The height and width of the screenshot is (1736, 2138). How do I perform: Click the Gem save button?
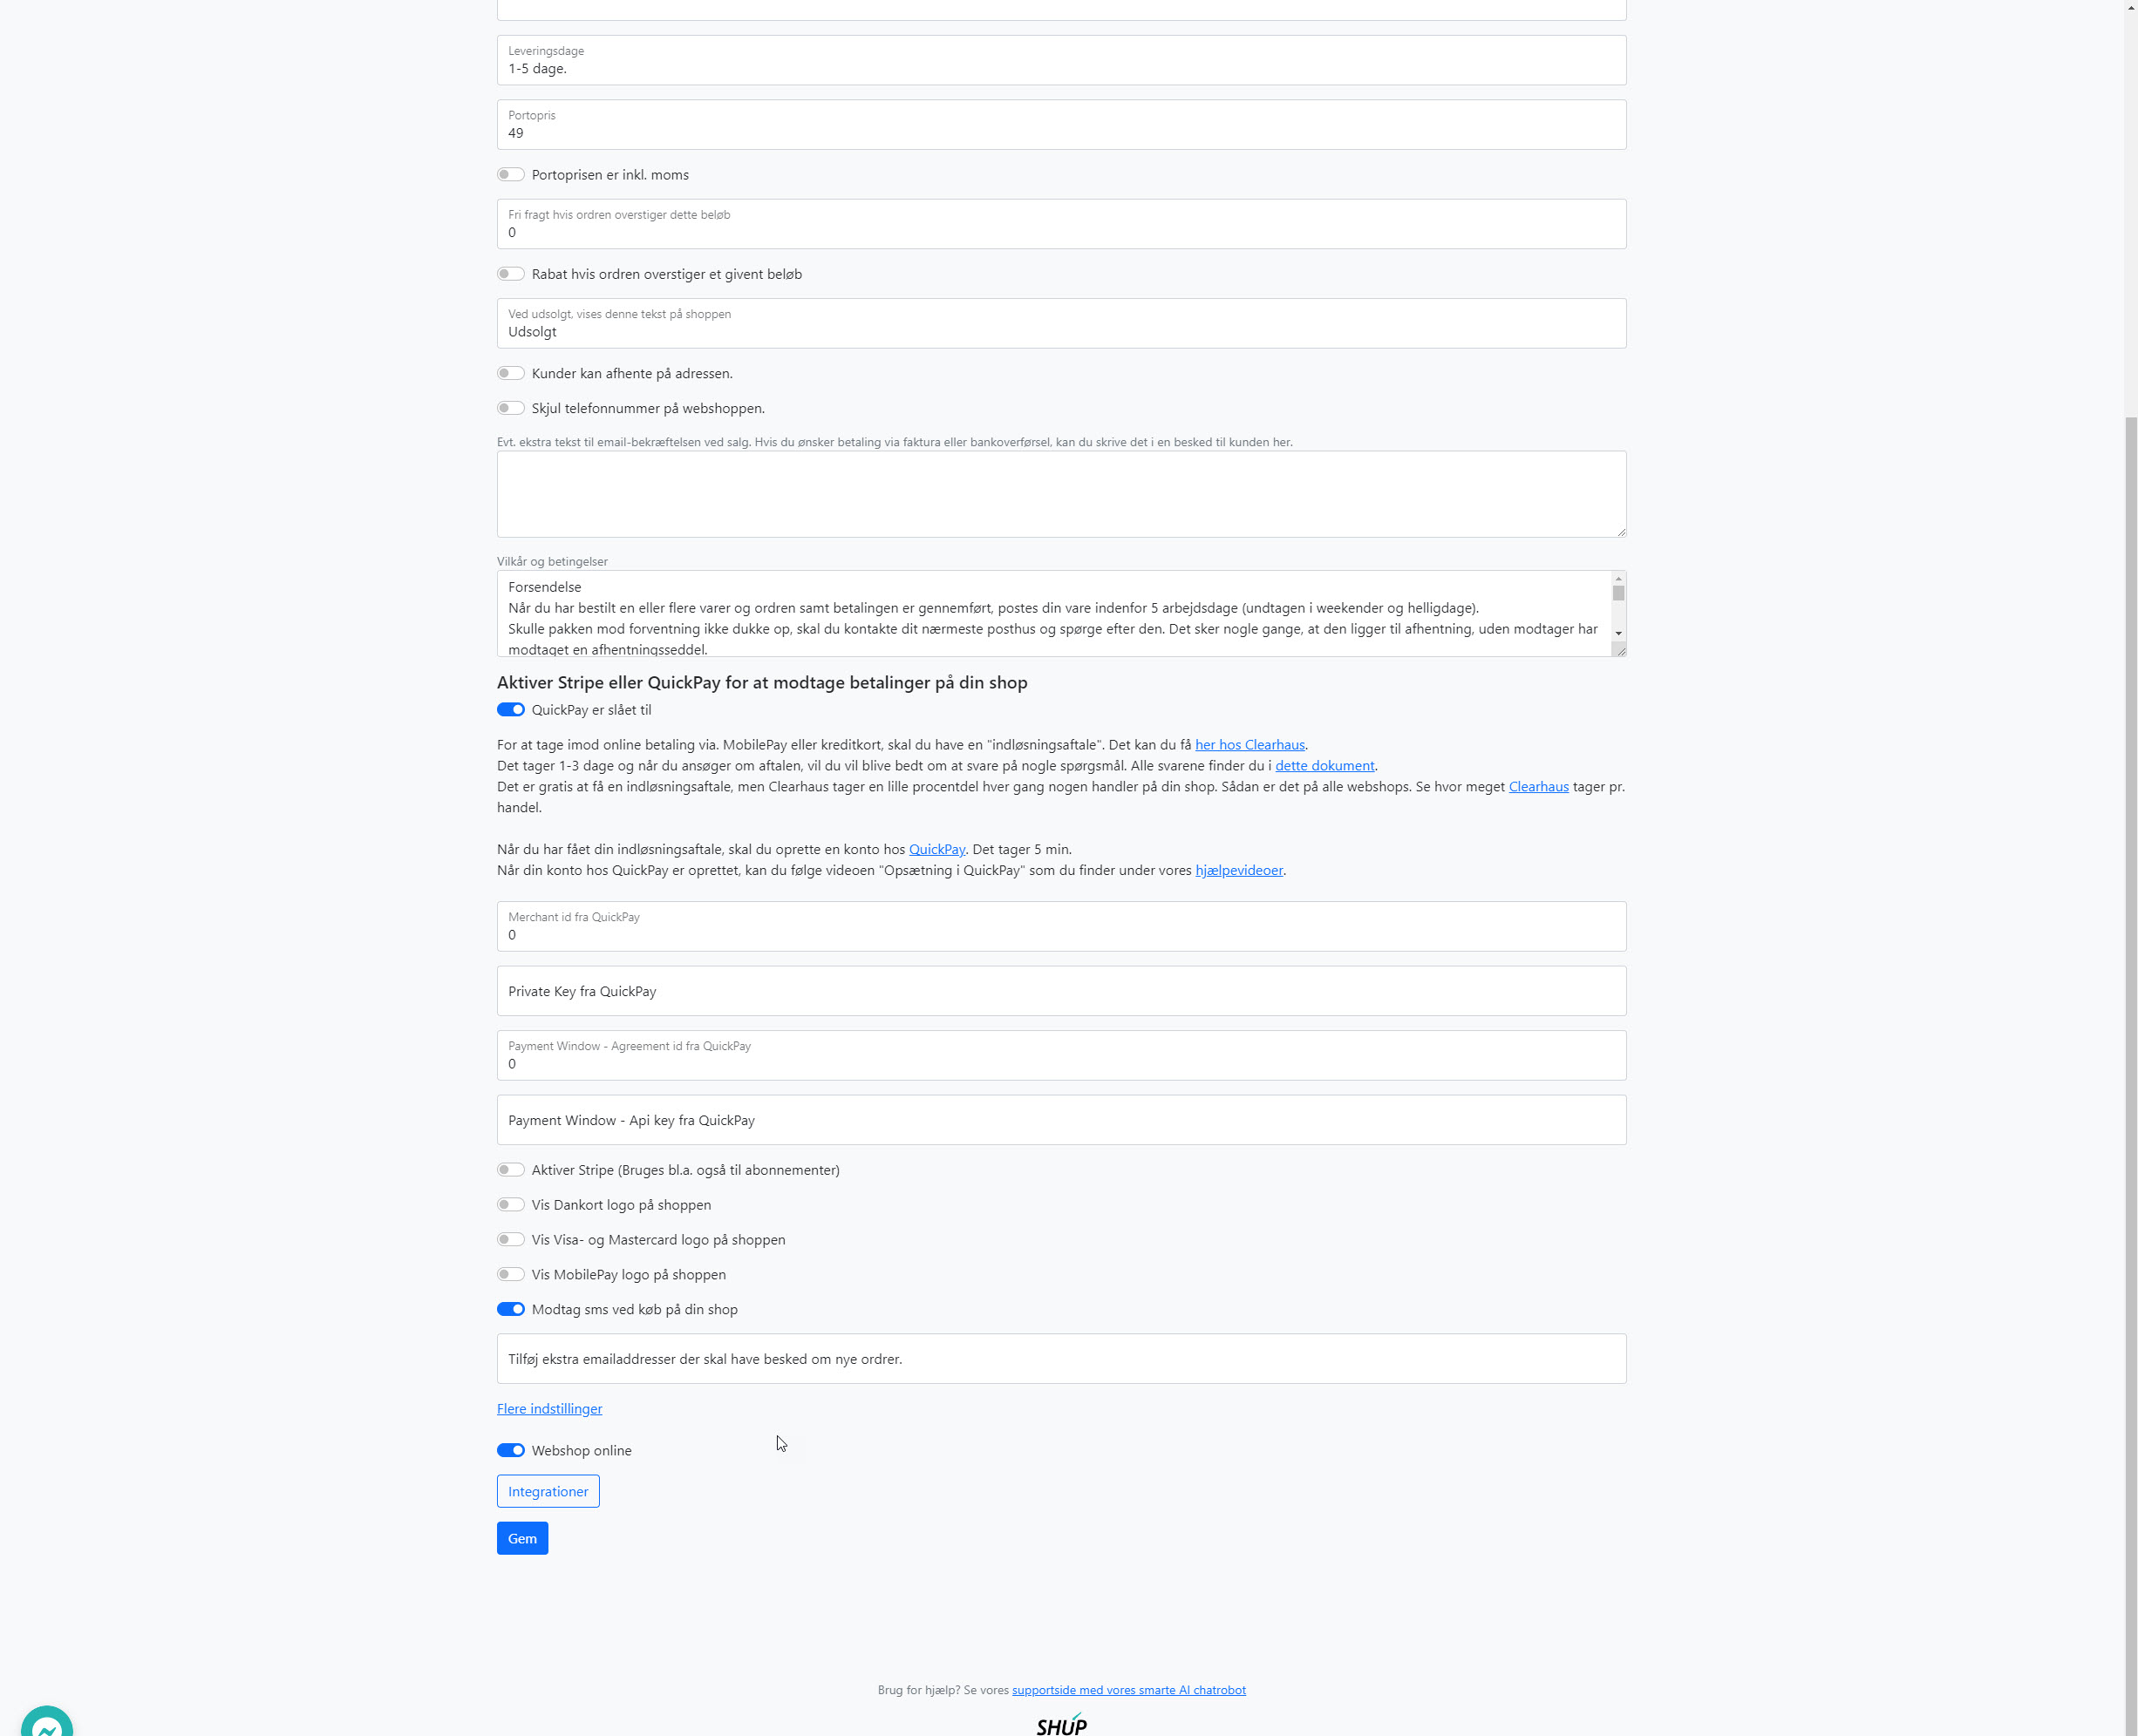click(x=521, y=1539)
